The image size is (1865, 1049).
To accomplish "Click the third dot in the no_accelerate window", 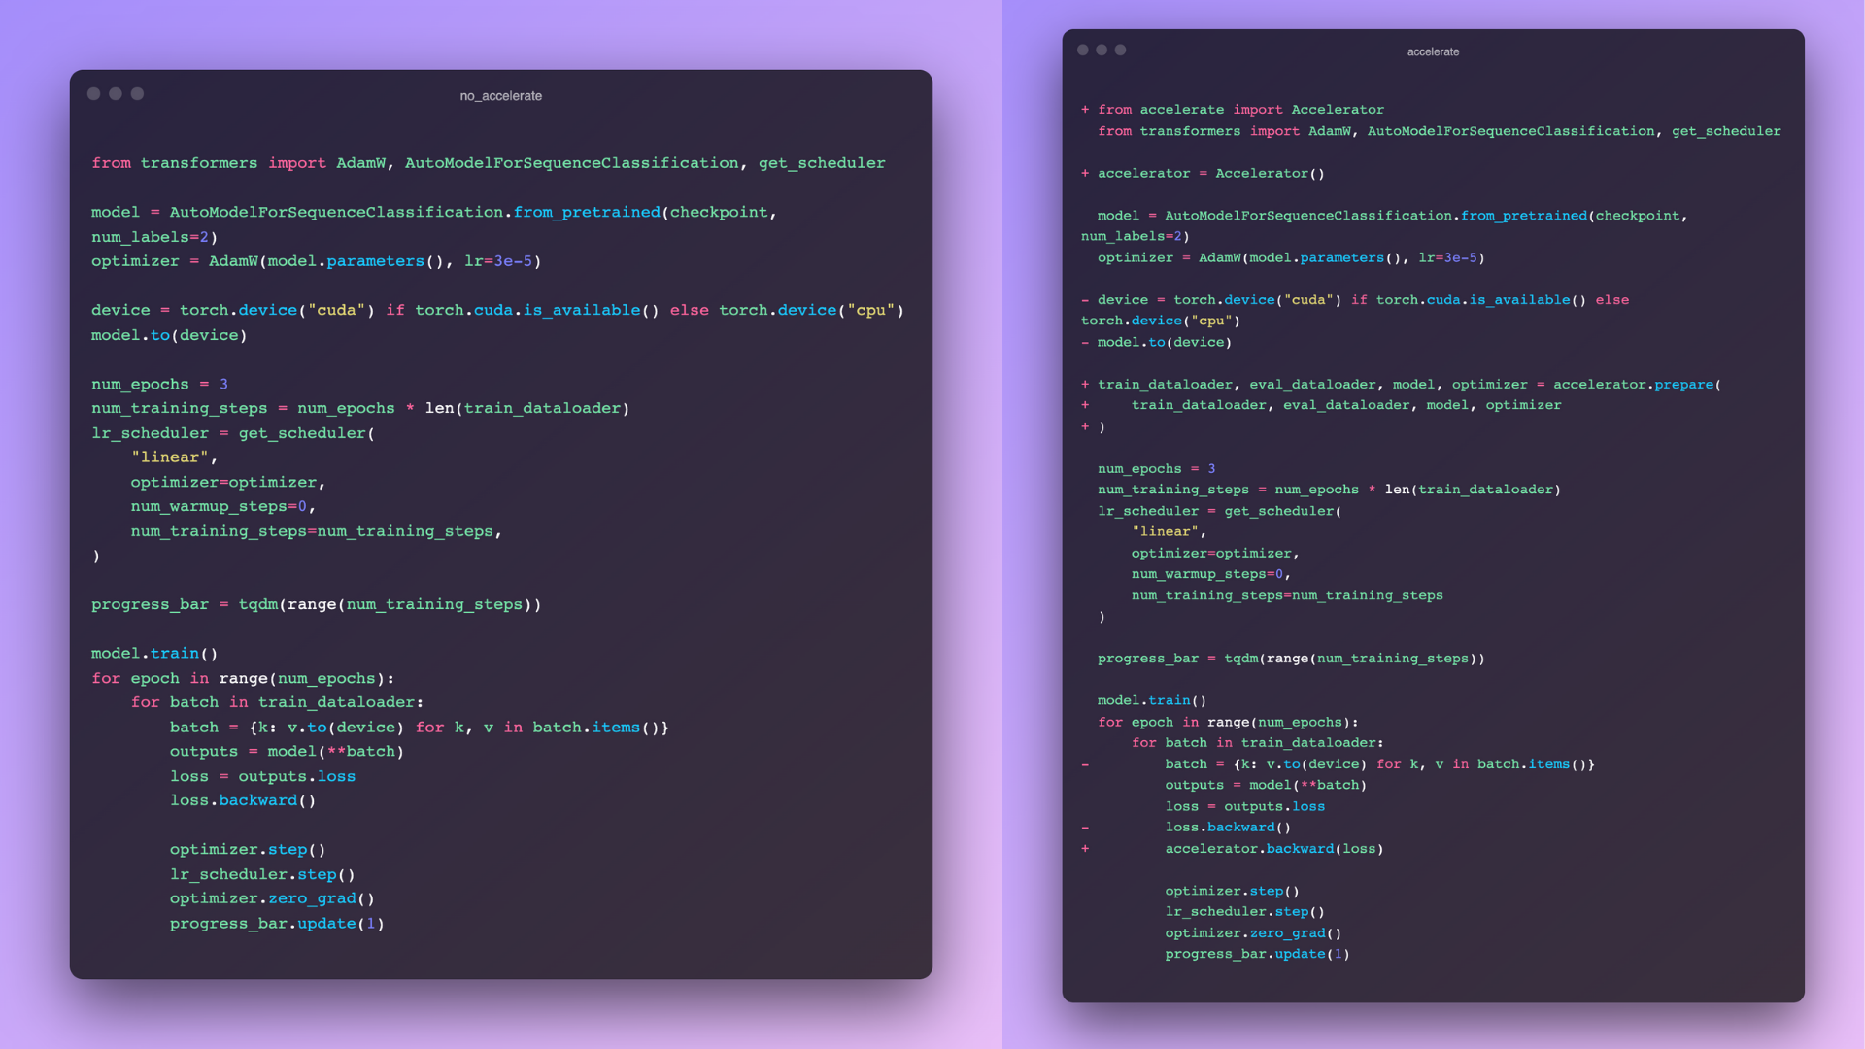I will tap(137, 94).
